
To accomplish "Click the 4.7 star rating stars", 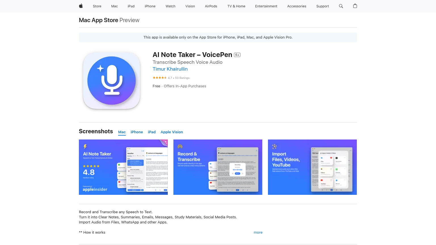I will [160, 78].
